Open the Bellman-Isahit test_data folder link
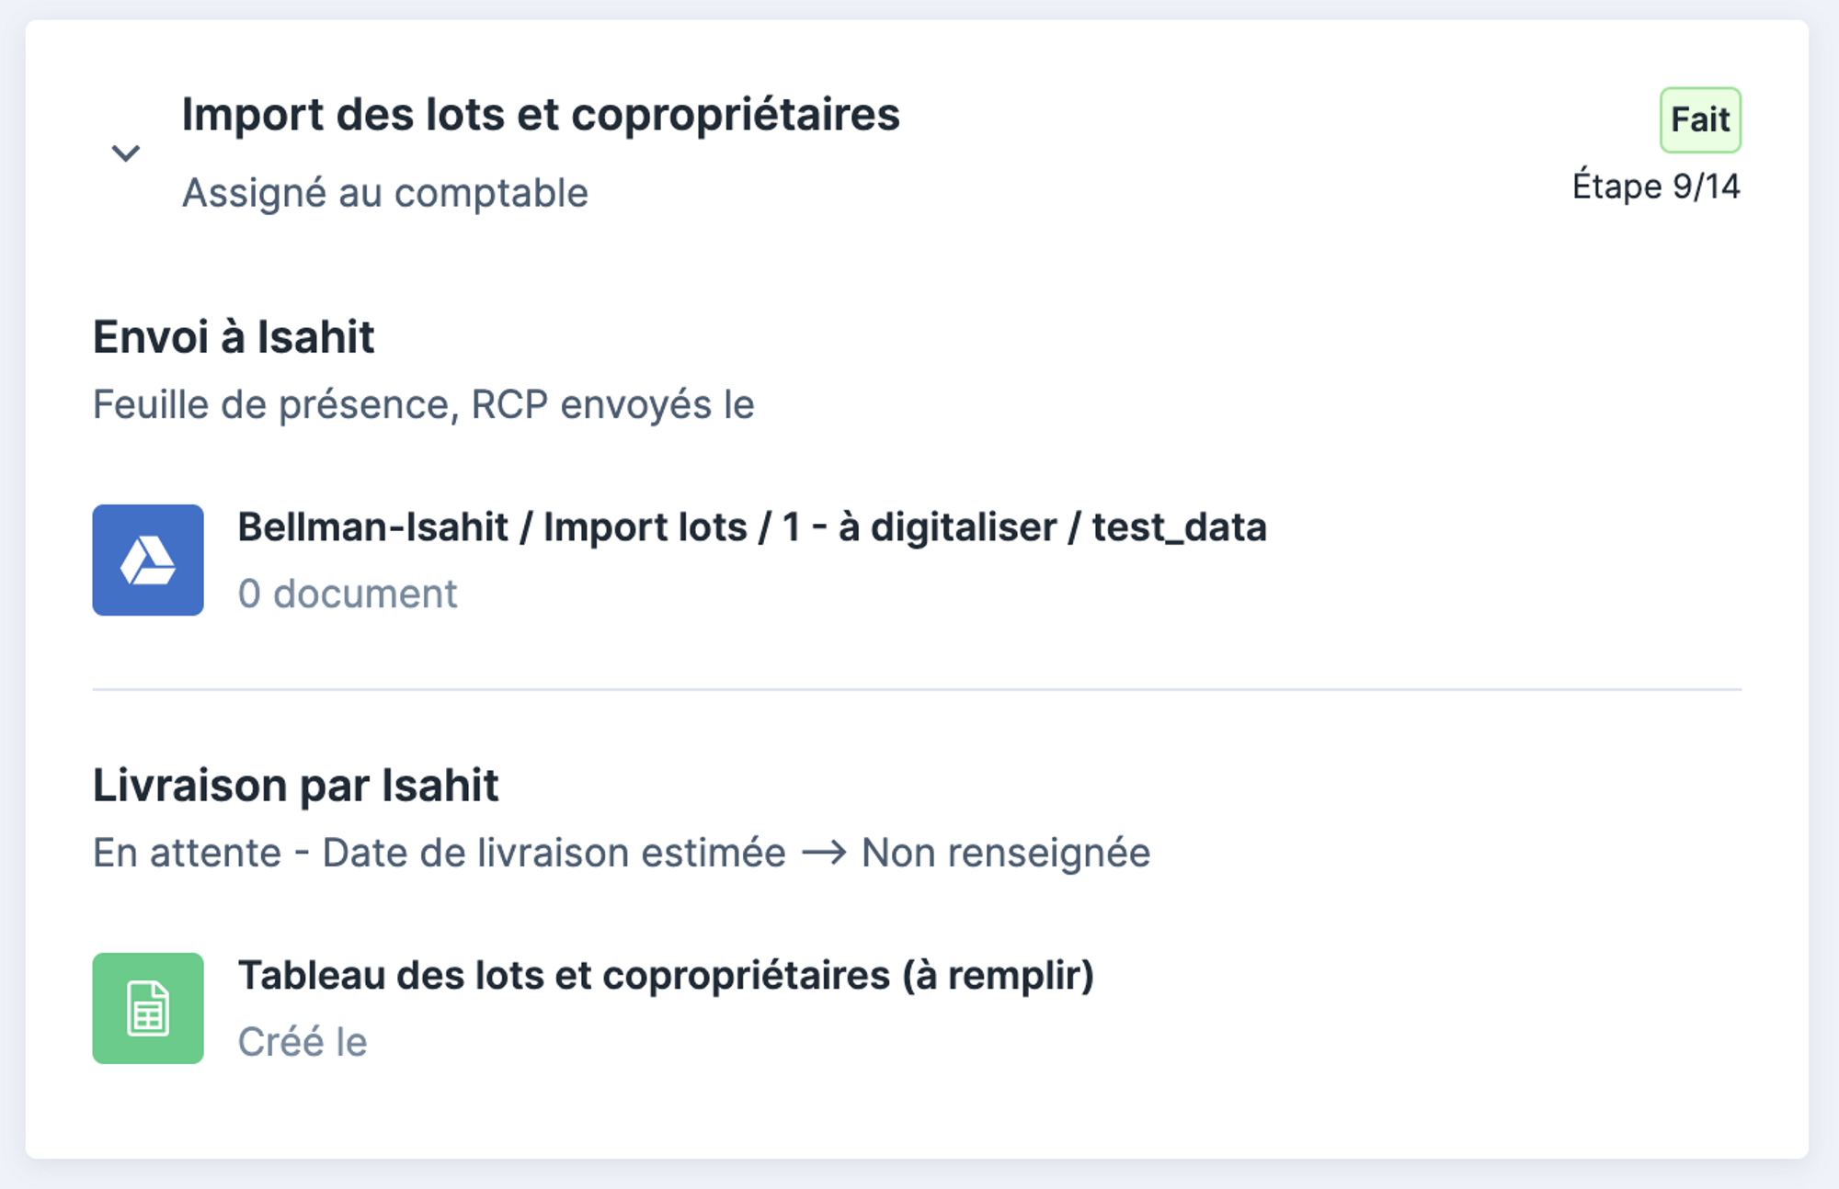Image resolution: width=1839 pixels, height=1189 pixels. [x=752, y=527]
